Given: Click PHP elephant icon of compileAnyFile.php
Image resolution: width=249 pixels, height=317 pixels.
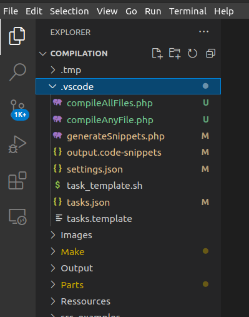Looking at the screenshot, I should (57, 119).
